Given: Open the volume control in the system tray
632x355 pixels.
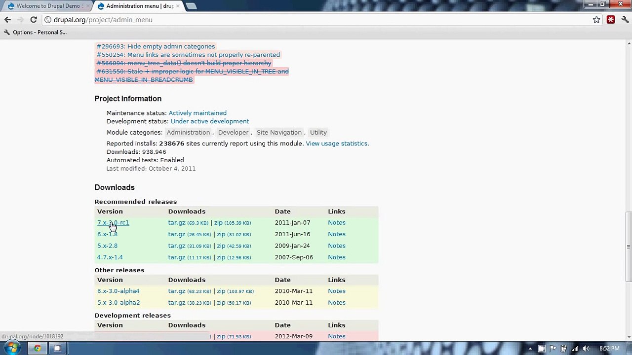Looking at the screenshot, I should (586, 349).
